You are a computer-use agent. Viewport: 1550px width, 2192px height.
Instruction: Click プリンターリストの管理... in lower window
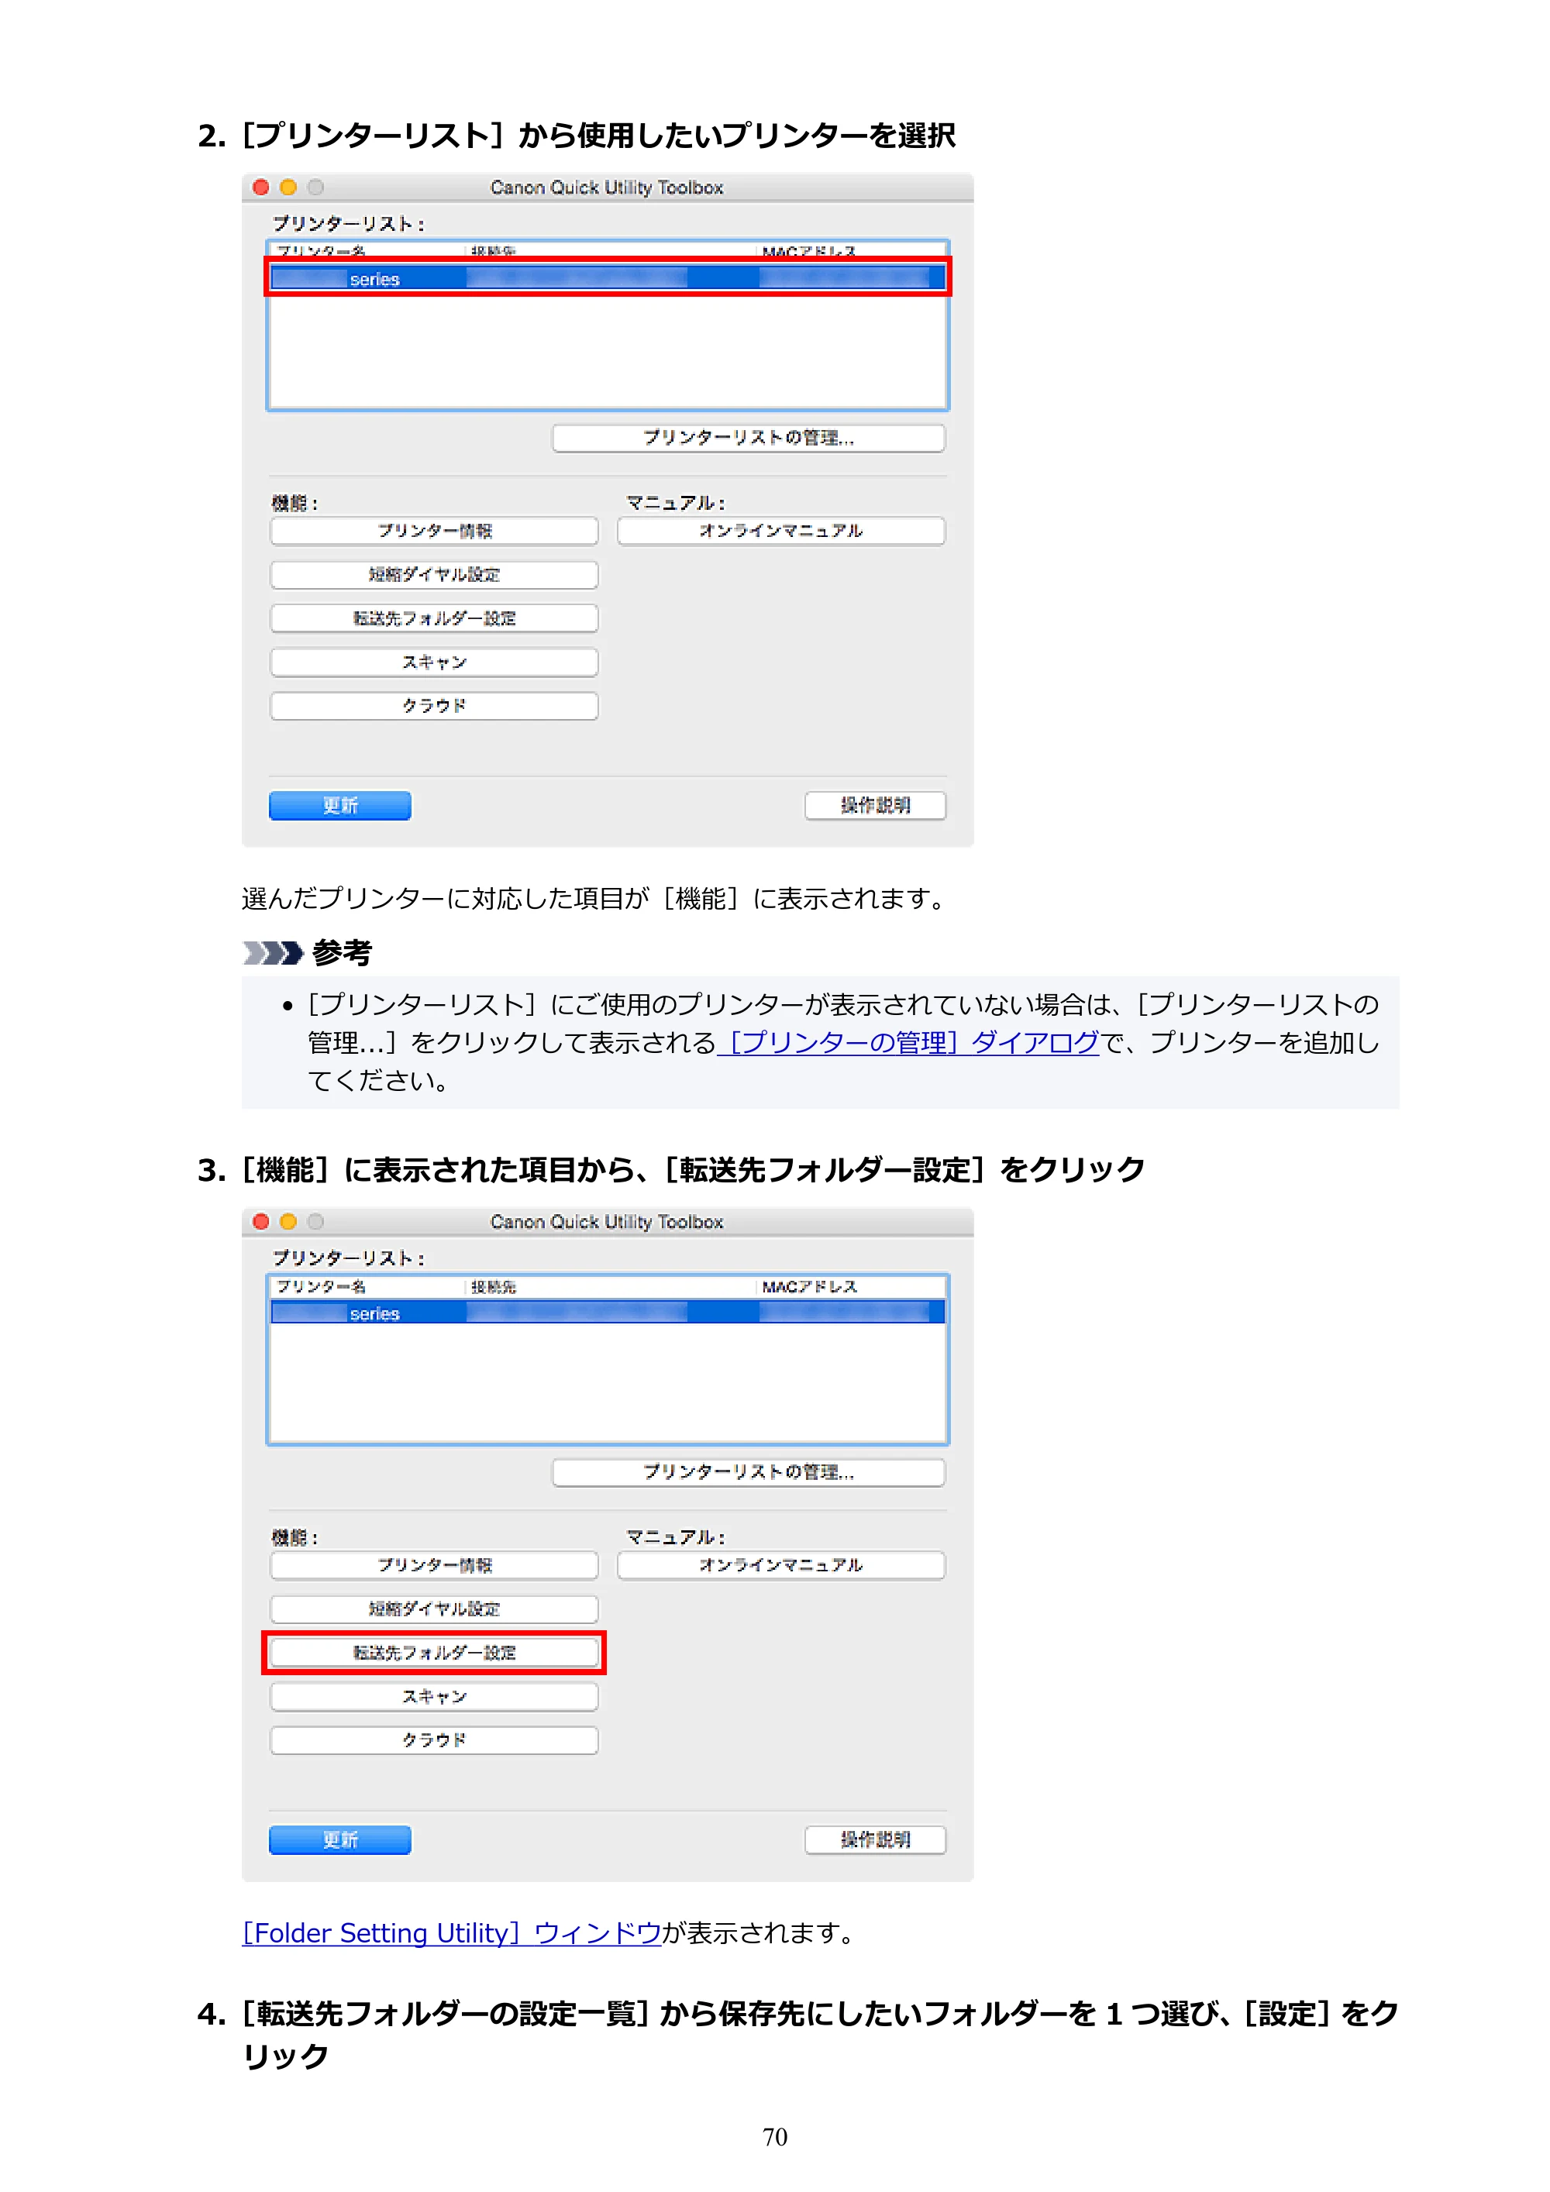(749, 1472)
